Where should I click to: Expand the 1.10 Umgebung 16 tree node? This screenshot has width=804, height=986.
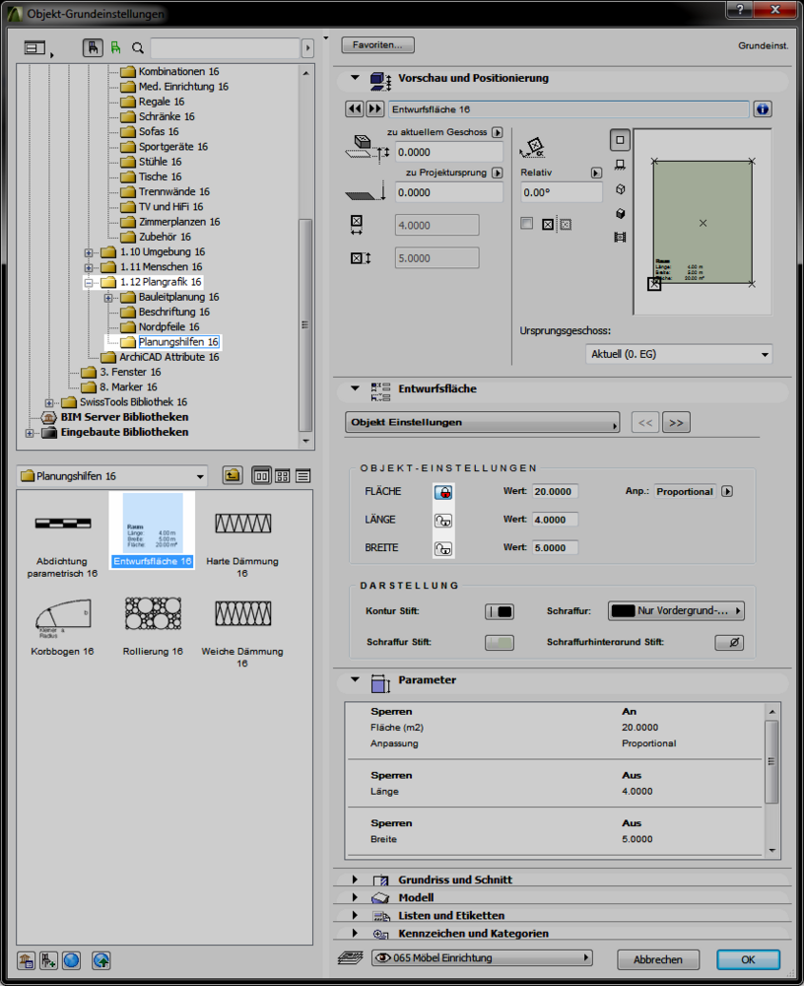89,252
